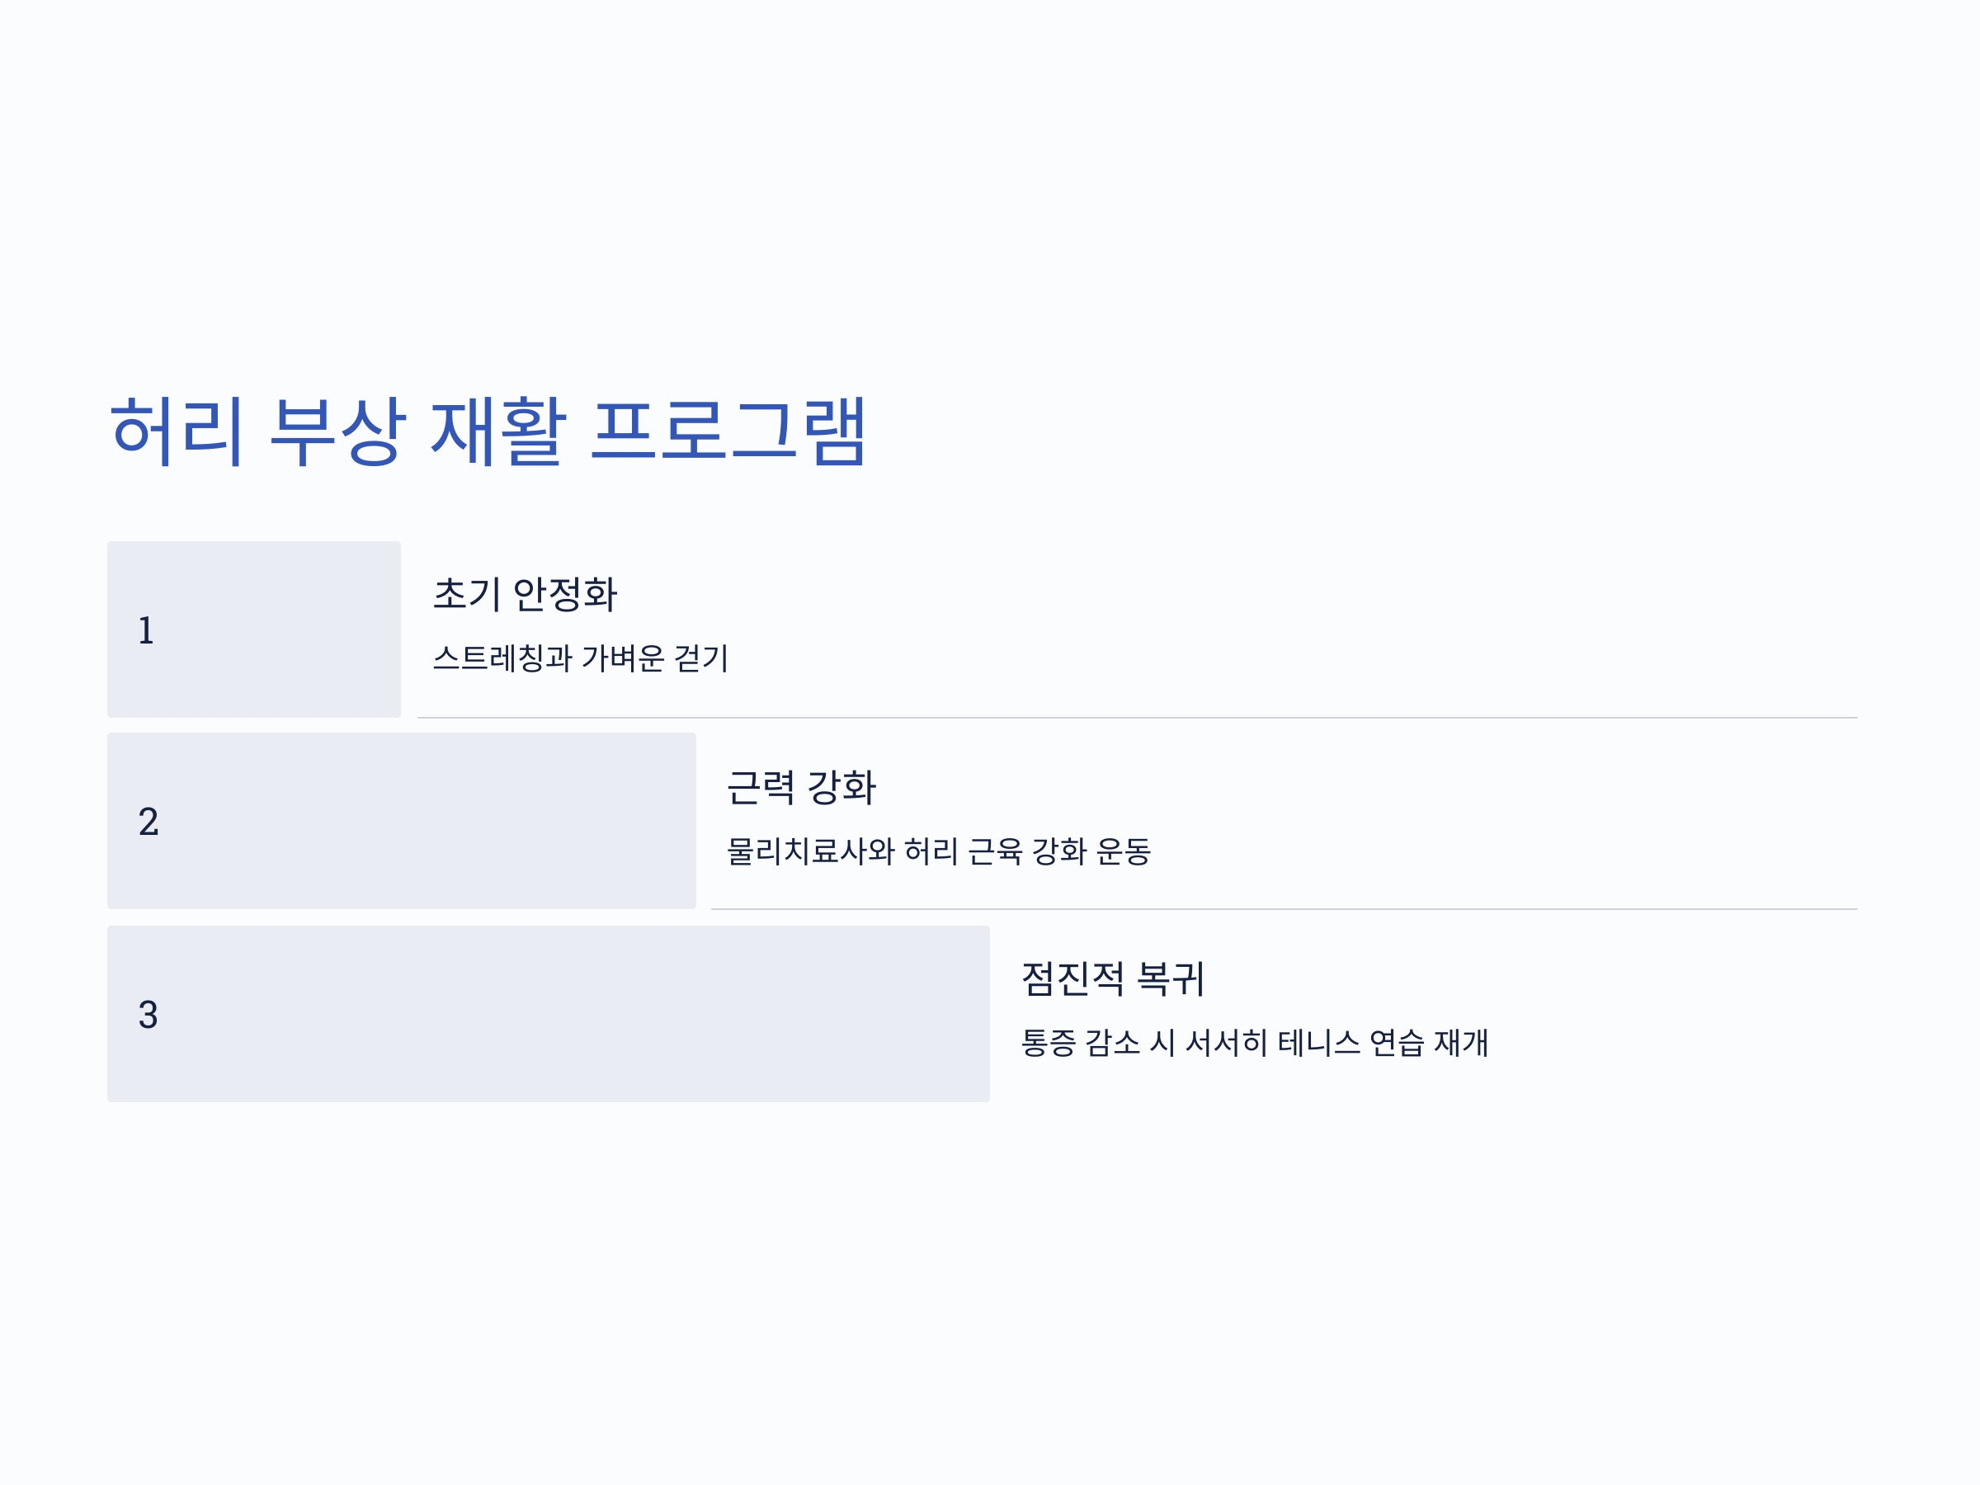1980x1485 pixels.
Task: Select the shortest gray bar for step one
Action: click(254, 629)
